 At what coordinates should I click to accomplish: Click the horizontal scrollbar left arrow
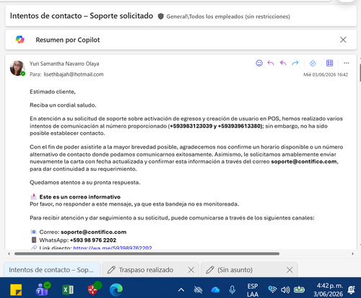(9, 253)
